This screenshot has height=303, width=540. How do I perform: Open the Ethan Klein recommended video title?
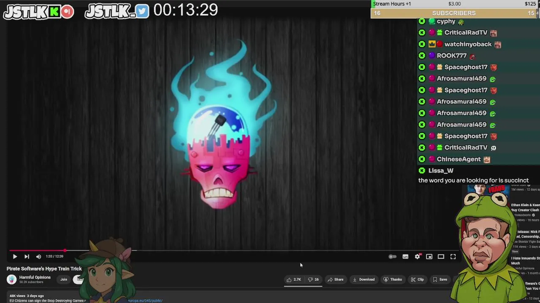(x=525, y=207)
